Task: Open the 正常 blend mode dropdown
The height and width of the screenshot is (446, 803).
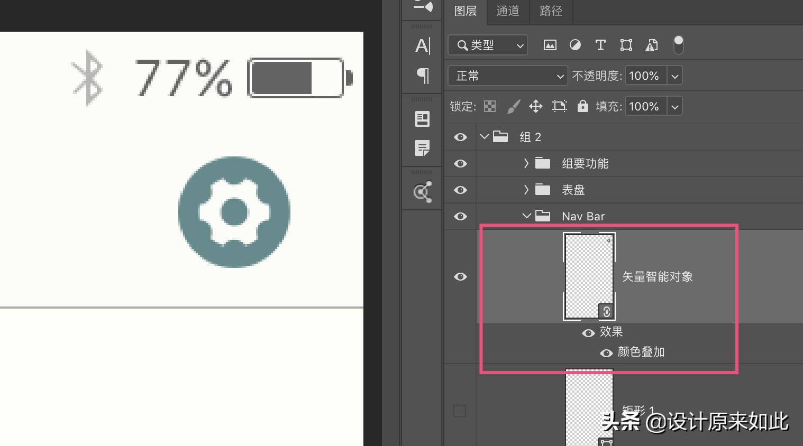Action: click(x=508, y=76)
